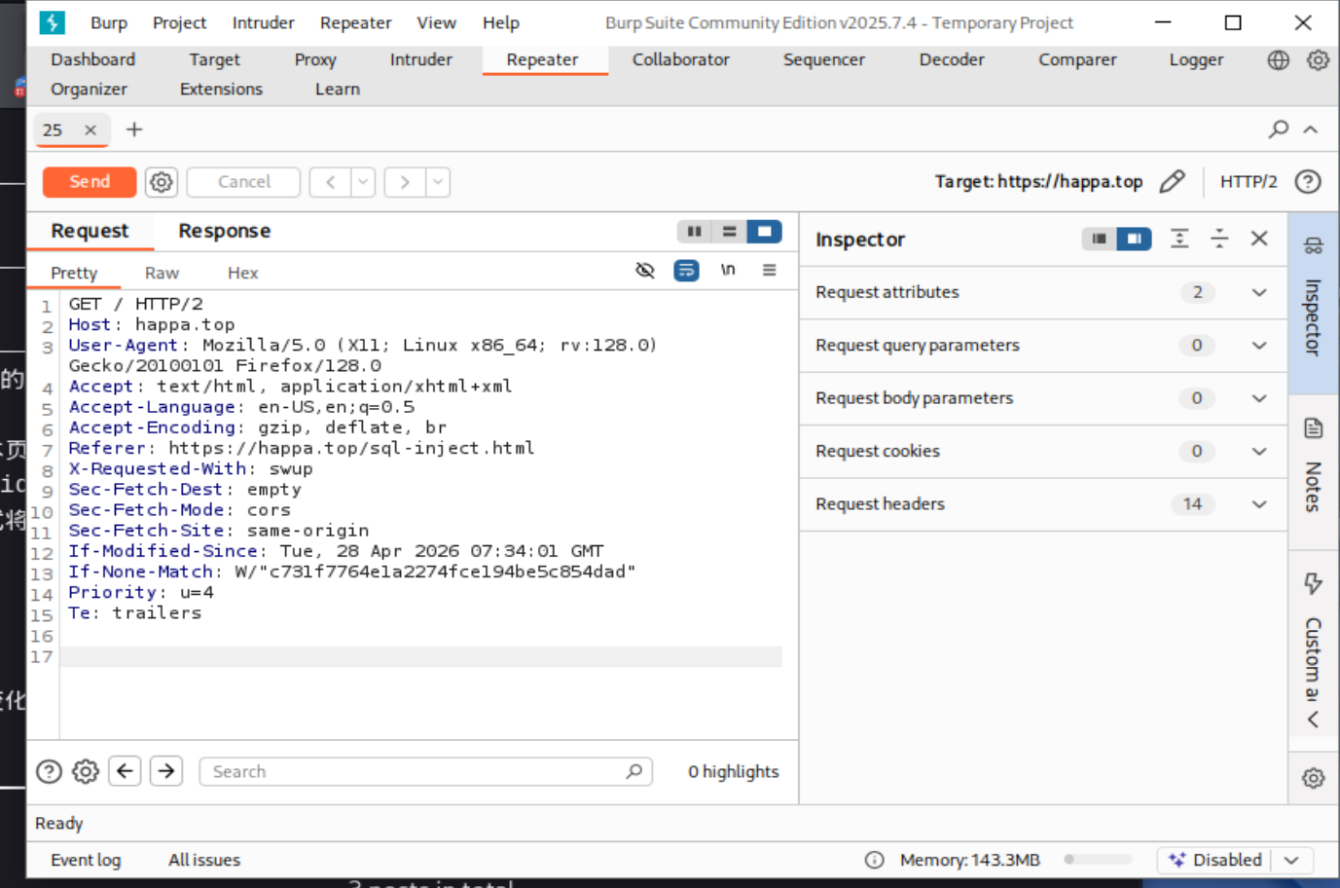Click the Burp Suite lightning logo icon
The image size is (1340, 888).
pos(52,22)
